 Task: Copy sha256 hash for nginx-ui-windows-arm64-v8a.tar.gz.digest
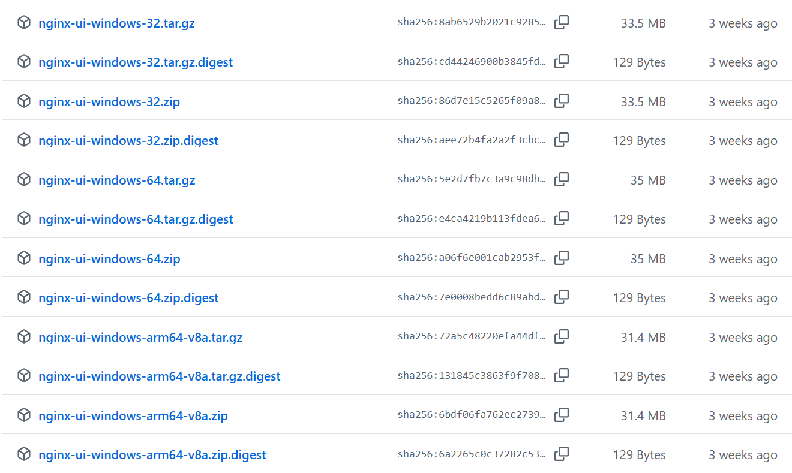(562, 376)
